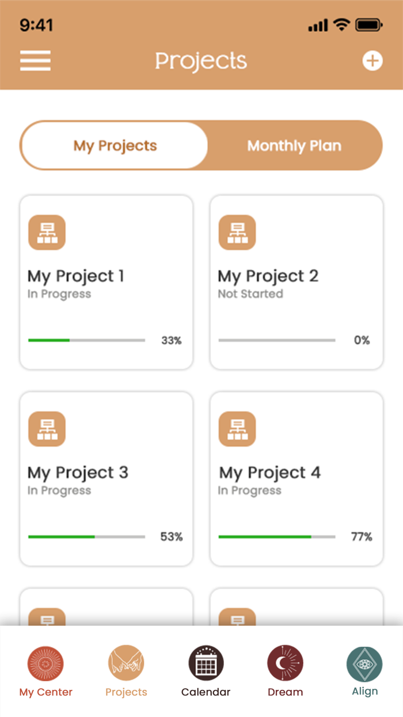Open the My Project 1 title
The image size is (403, 717).
tap(76, 276)
